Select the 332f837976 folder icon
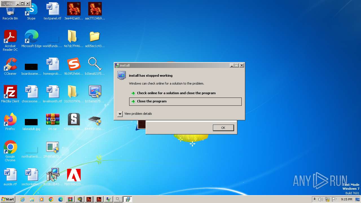The width and height of the screenshot is (361, 203). [74, 94]
